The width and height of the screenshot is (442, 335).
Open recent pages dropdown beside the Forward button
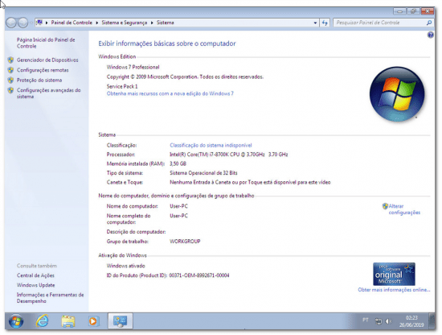coord(31,23)
